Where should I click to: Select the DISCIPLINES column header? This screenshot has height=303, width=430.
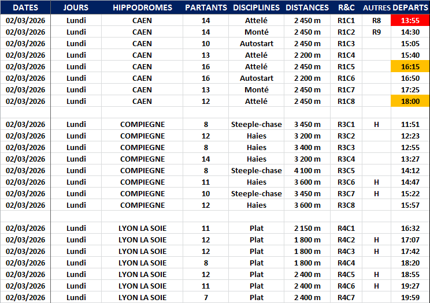[x=256, y=8]
